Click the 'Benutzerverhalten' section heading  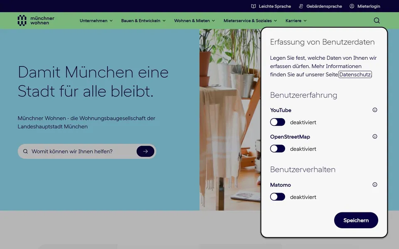[303, 169]
